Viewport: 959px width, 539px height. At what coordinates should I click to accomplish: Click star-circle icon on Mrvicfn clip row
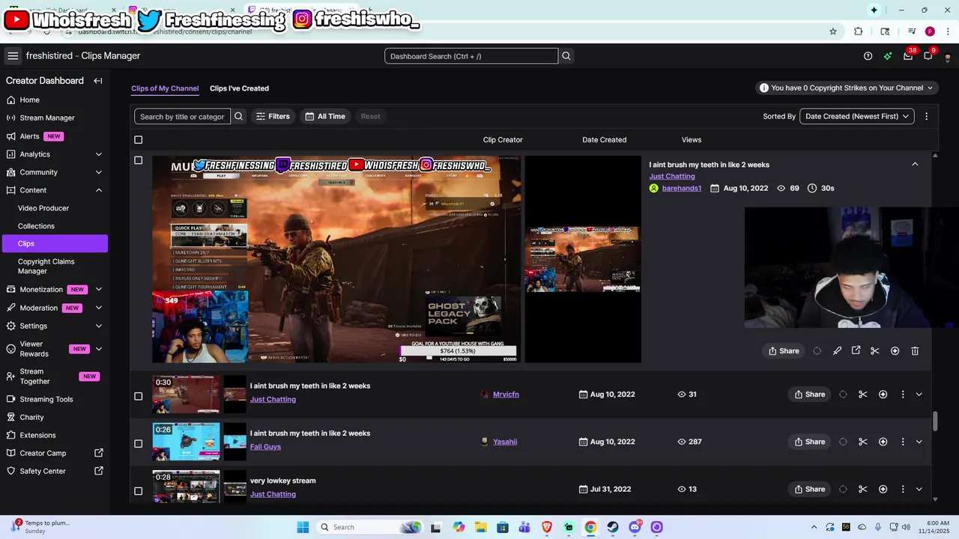(x=883, y=395)
